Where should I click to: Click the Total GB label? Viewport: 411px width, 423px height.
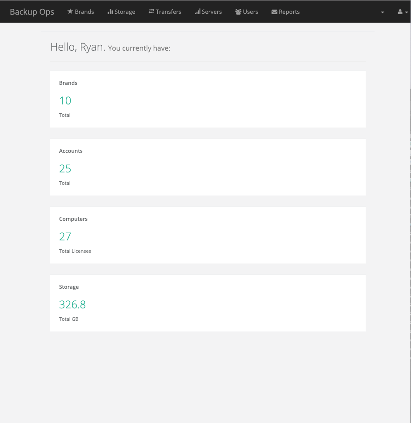click(69, 319)
